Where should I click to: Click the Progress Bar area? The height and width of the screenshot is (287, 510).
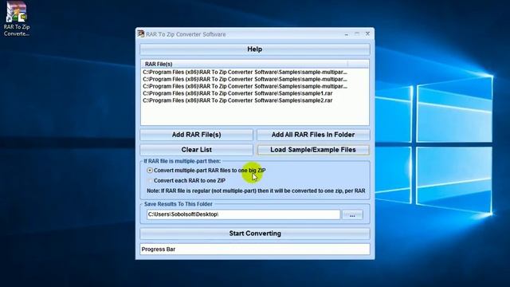pos(255,250)
